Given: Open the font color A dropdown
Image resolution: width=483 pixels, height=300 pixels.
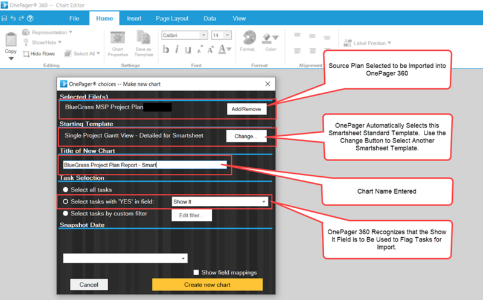Looking at the screenshot, I should pyautogui.click(x=225, y=49).
